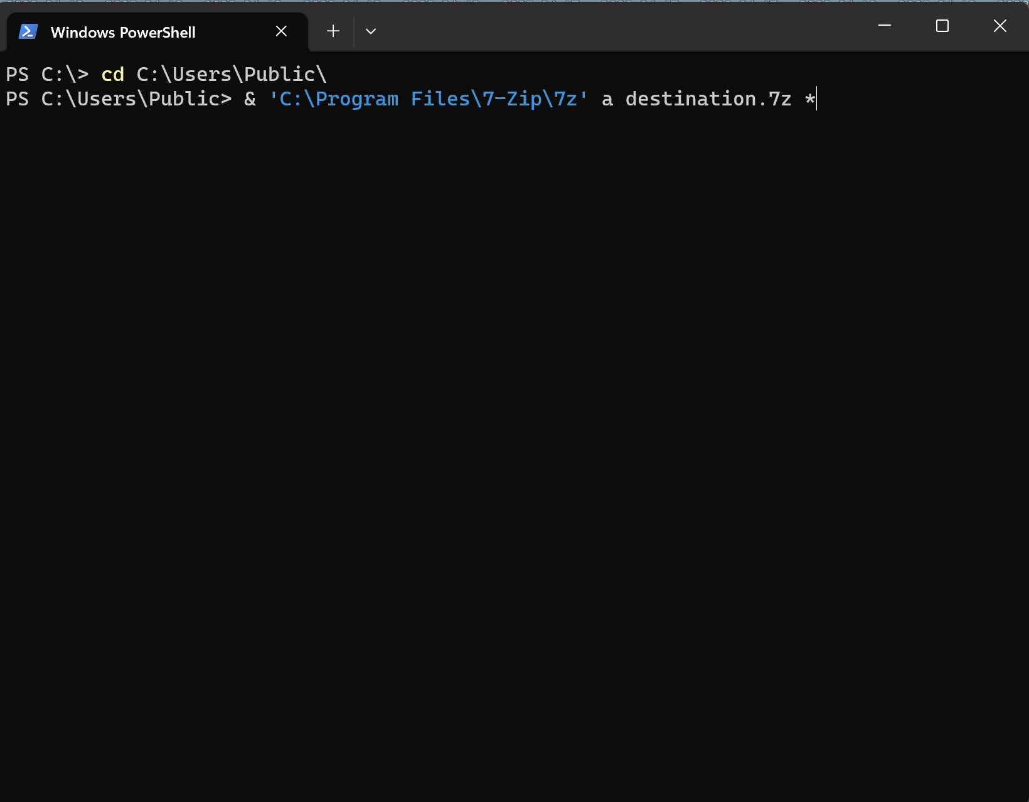Click the asterisk wildcard at end of command
The image size is (1029, 802).
809,99
